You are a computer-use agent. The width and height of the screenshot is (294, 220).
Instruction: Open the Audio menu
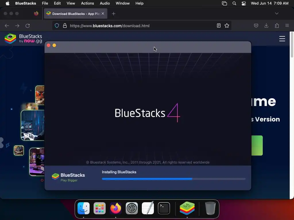tap(105, 3)
